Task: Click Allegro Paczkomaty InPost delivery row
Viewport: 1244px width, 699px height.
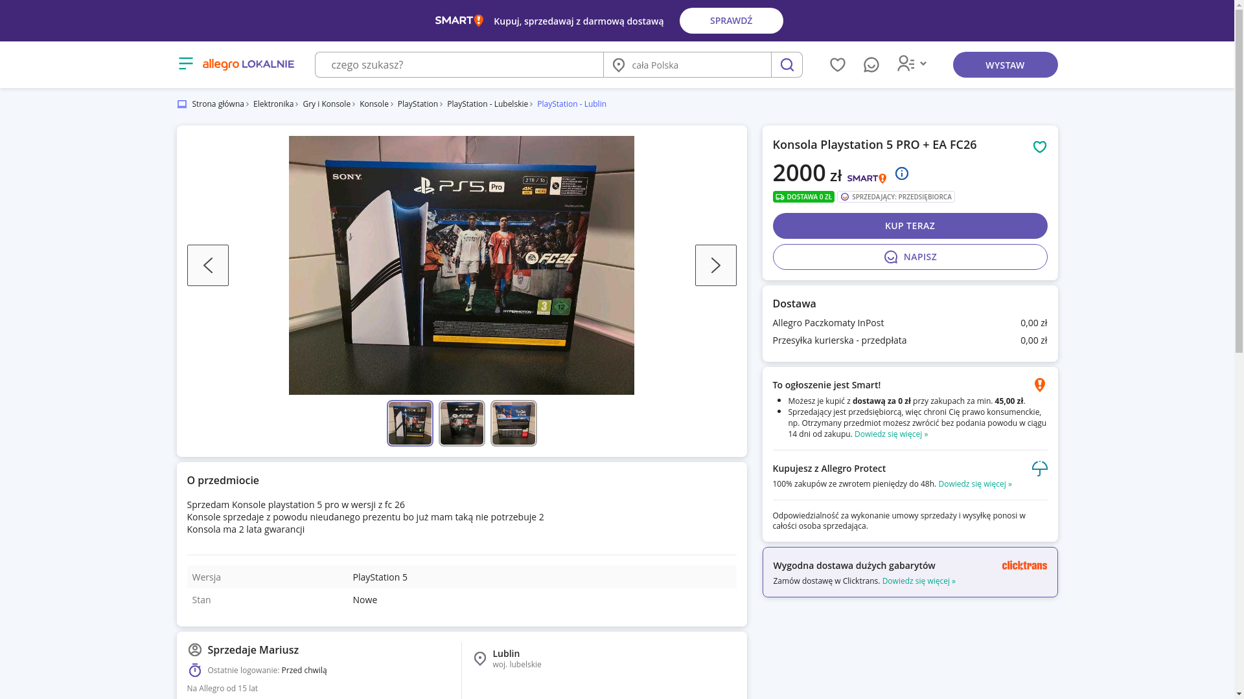Action: point(910,323)
